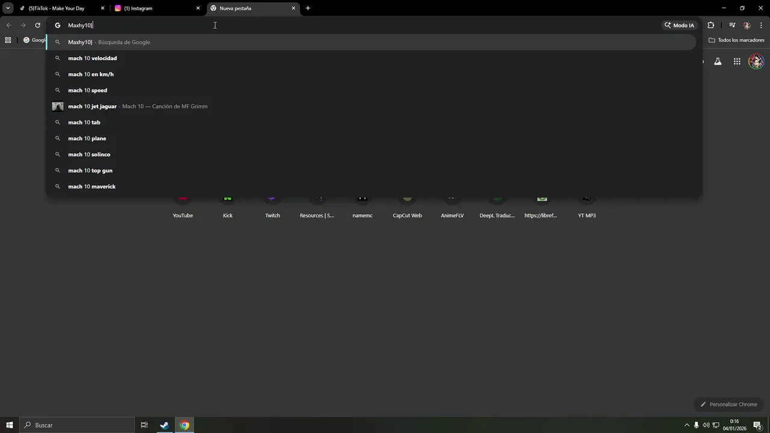This screenshot has height=433, width=770.
Task: Open the CapCut Web shortcut
Action: click(407, 207)
